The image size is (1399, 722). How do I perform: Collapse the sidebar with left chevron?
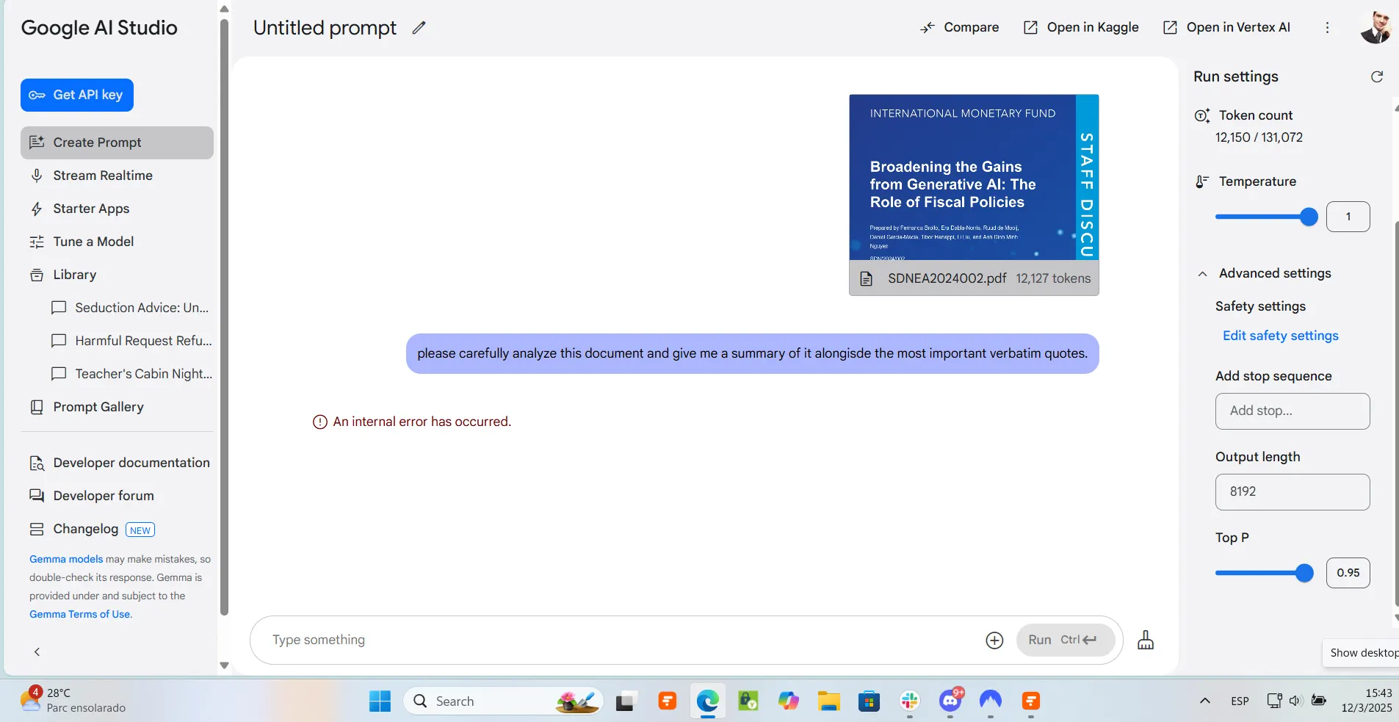(x=37, y=651)
